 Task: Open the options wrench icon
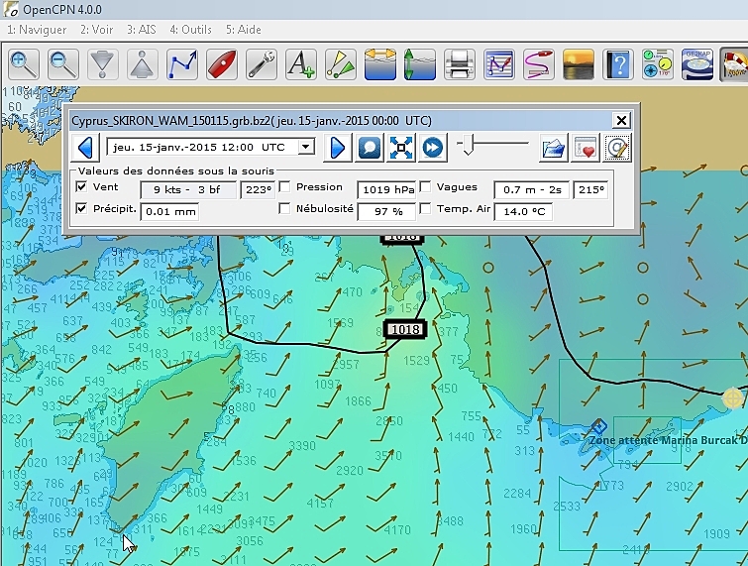(x=261, y=64)
